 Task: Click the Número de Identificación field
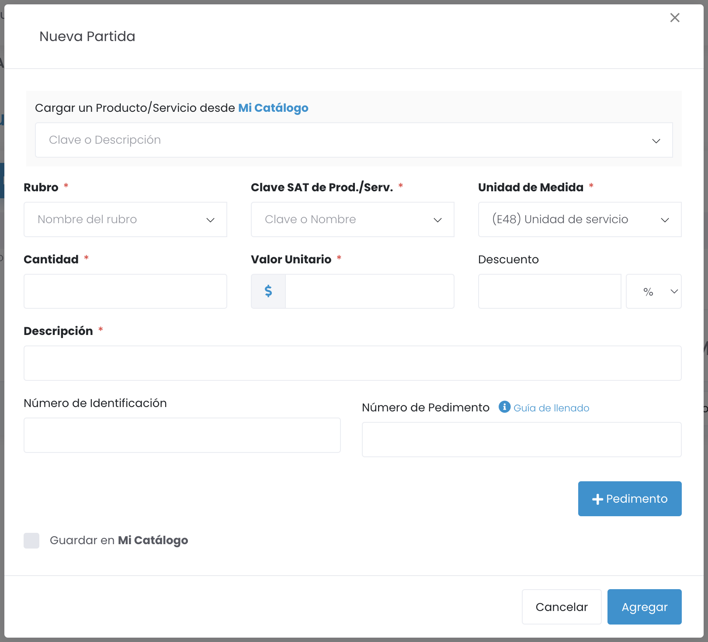182,435
